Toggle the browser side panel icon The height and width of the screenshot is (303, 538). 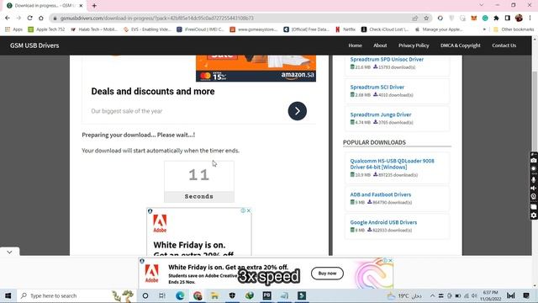508,19
